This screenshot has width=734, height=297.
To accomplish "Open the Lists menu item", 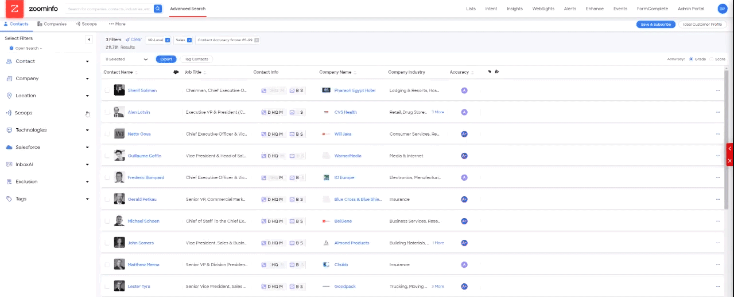I will click(471, 9).
